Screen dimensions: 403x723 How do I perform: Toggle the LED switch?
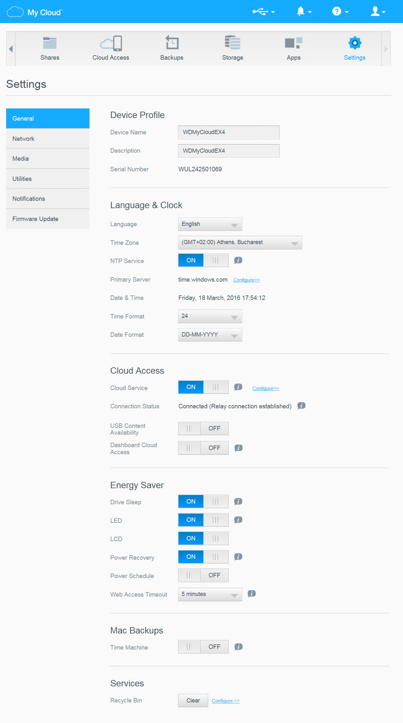tap(203, 520)
